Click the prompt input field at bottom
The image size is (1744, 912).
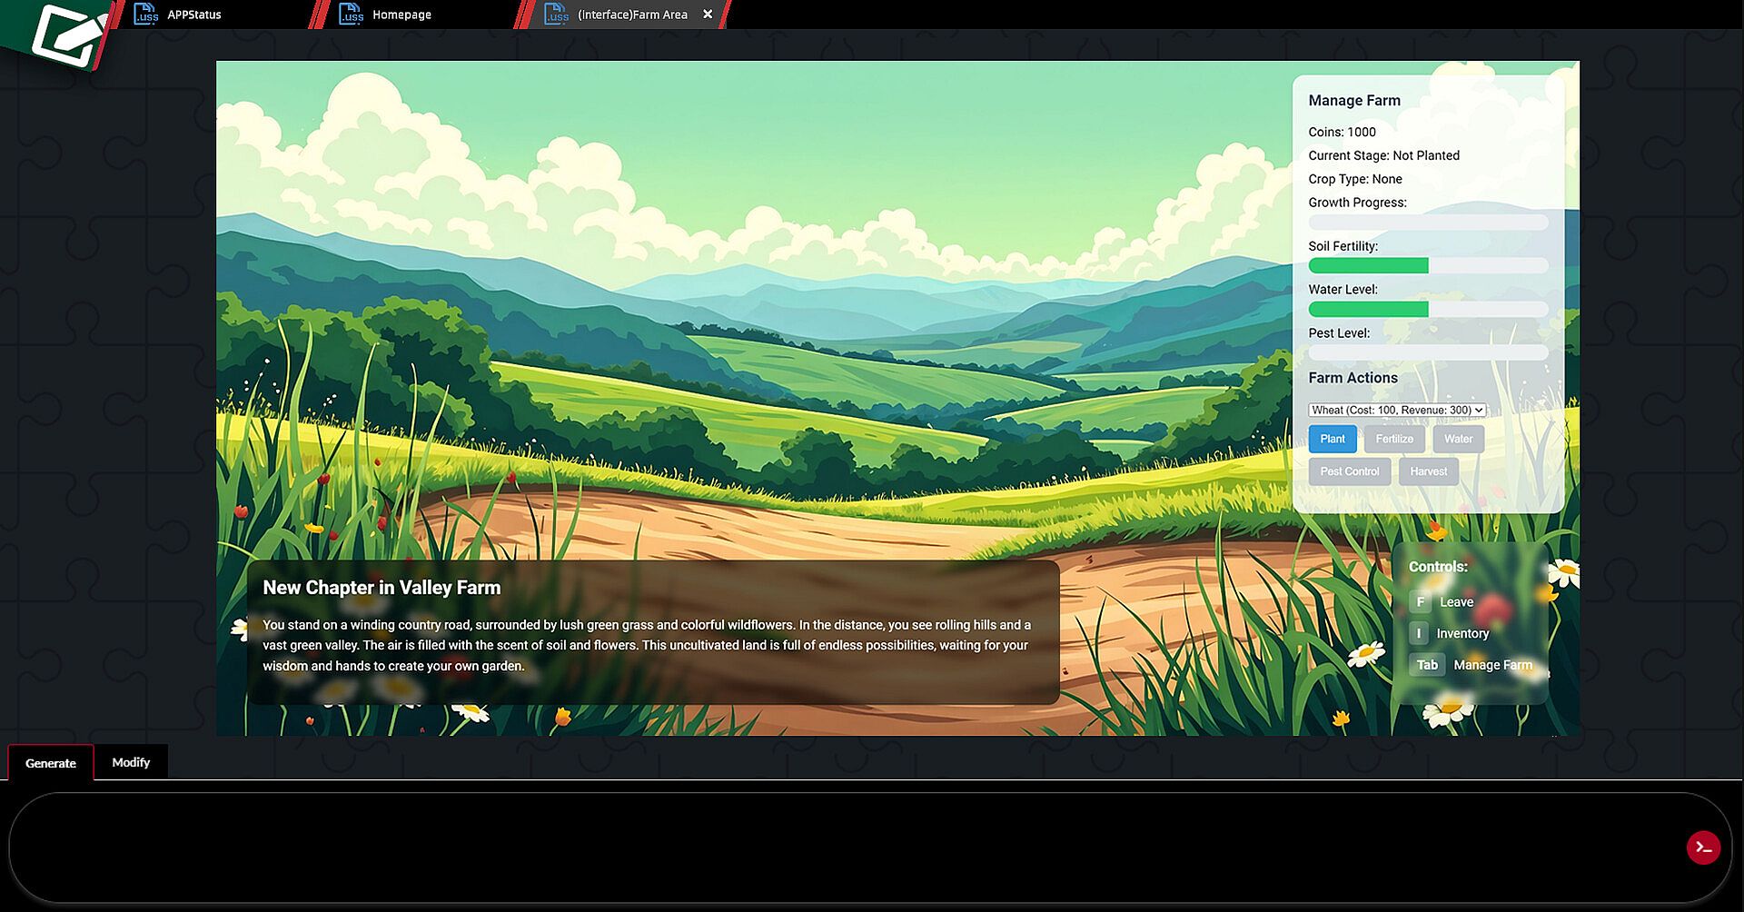[845, 848]
